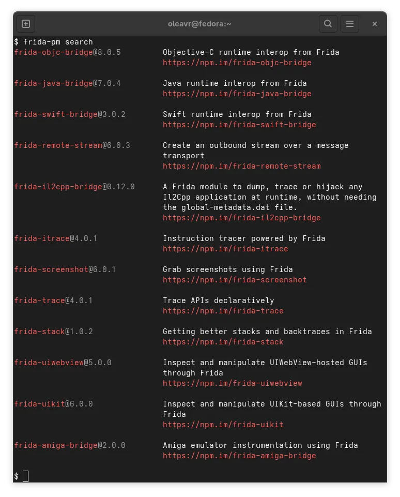Select the frida-pm search command text
Image resolution: width=400 pixels, height=497 pixels.
point(57,42)
